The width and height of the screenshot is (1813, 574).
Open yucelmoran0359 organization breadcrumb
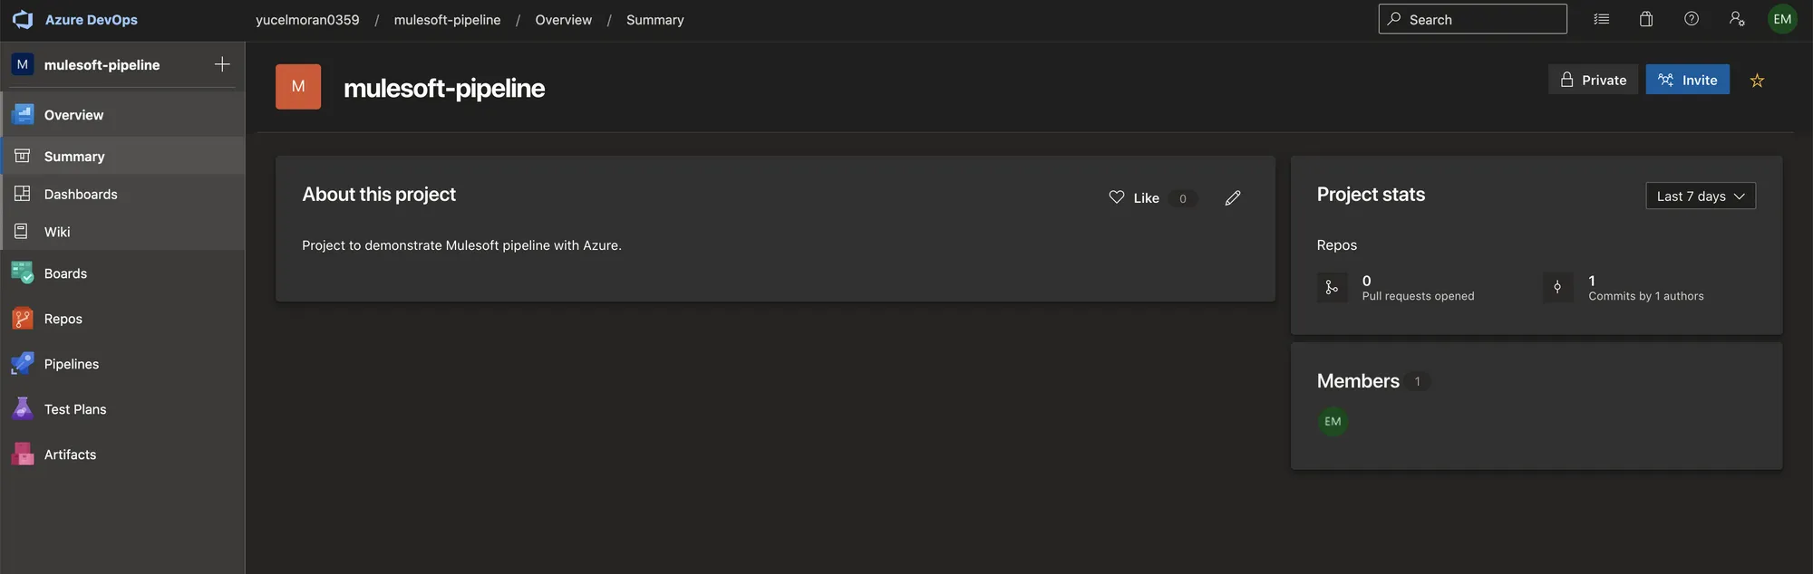(x=307, y=20)
